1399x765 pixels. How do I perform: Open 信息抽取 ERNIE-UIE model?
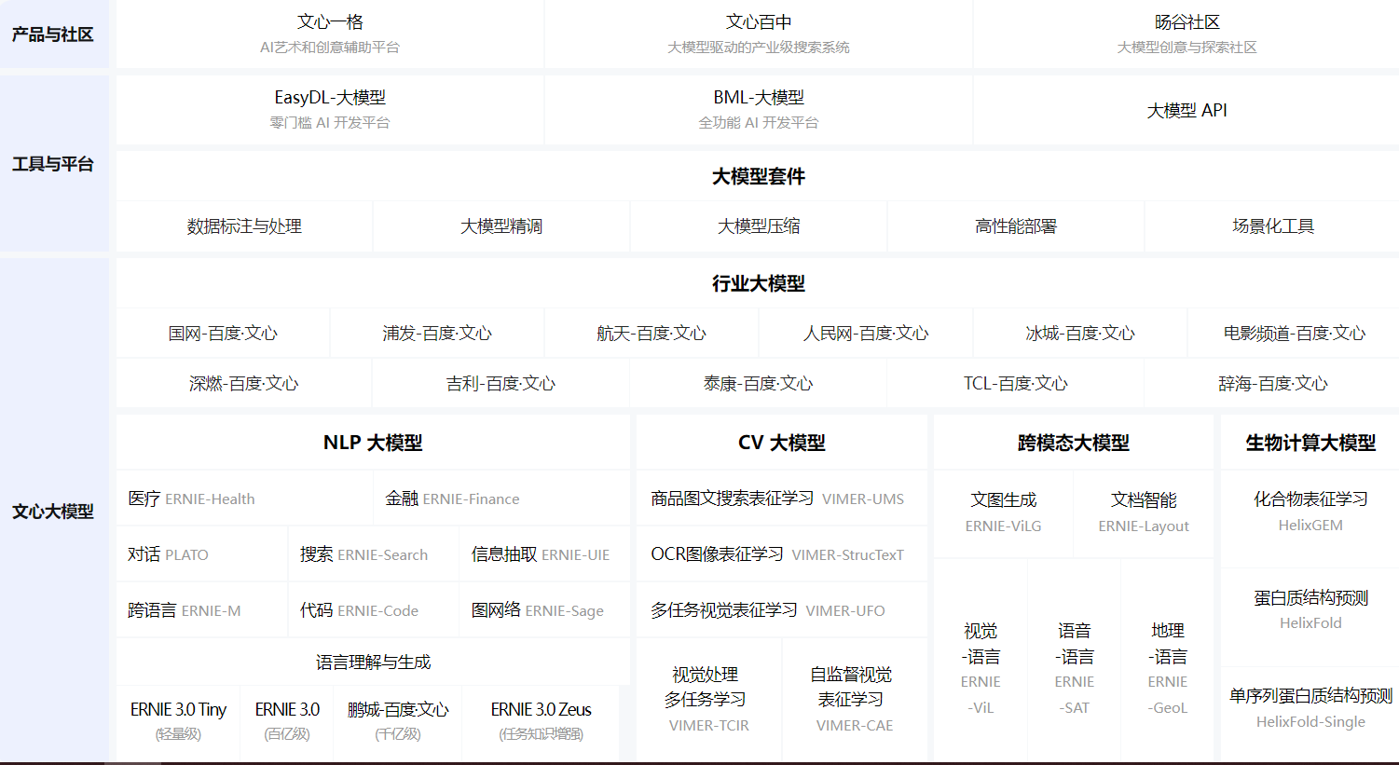coord(544,554)
